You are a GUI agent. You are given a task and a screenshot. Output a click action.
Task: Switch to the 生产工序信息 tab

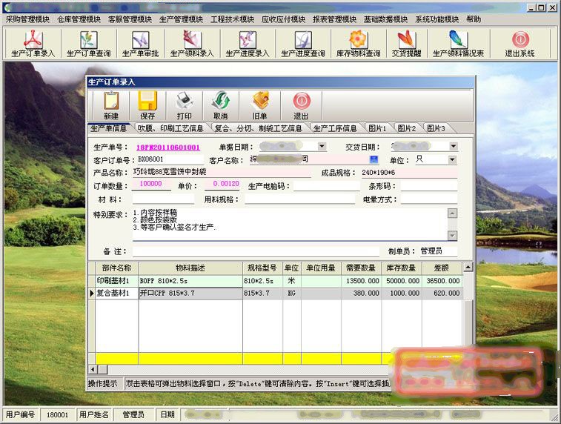[334, 128]
